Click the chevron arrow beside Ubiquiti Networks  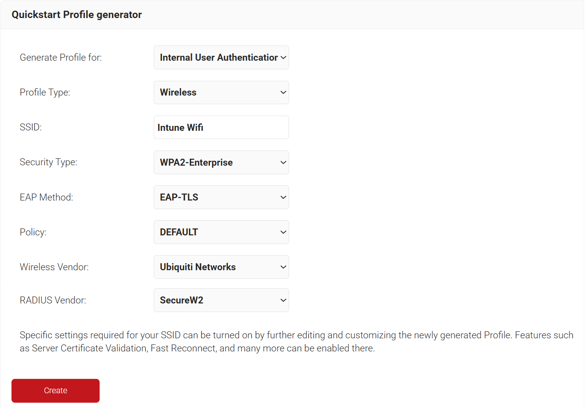point(283,267)
